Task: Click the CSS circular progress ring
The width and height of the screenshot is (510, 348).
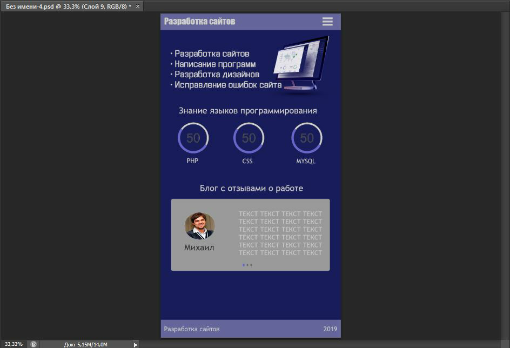Action: 249,138
